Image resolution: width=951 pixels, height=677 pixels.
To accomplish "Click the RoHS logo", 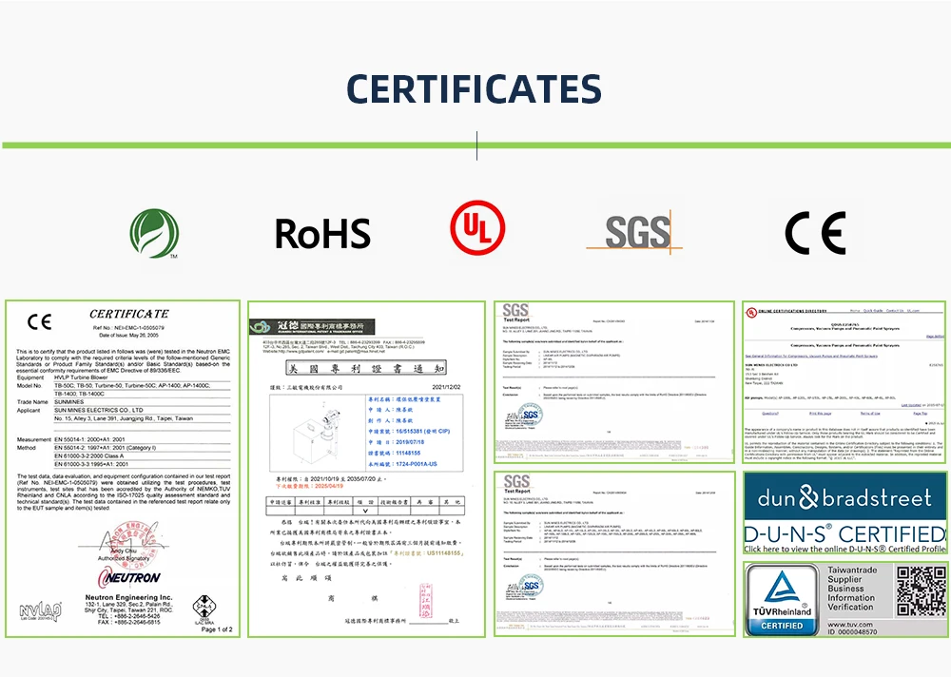I will click(322, 234).
